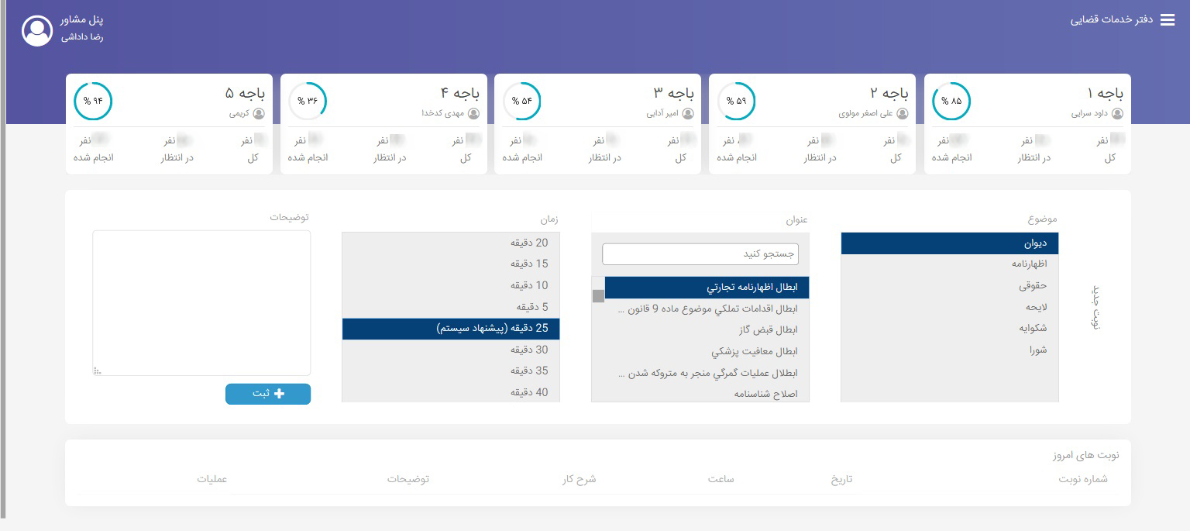Click the title list scrollbar thumb
Viewport: 1190px width, 531px height.
point(598,295)
